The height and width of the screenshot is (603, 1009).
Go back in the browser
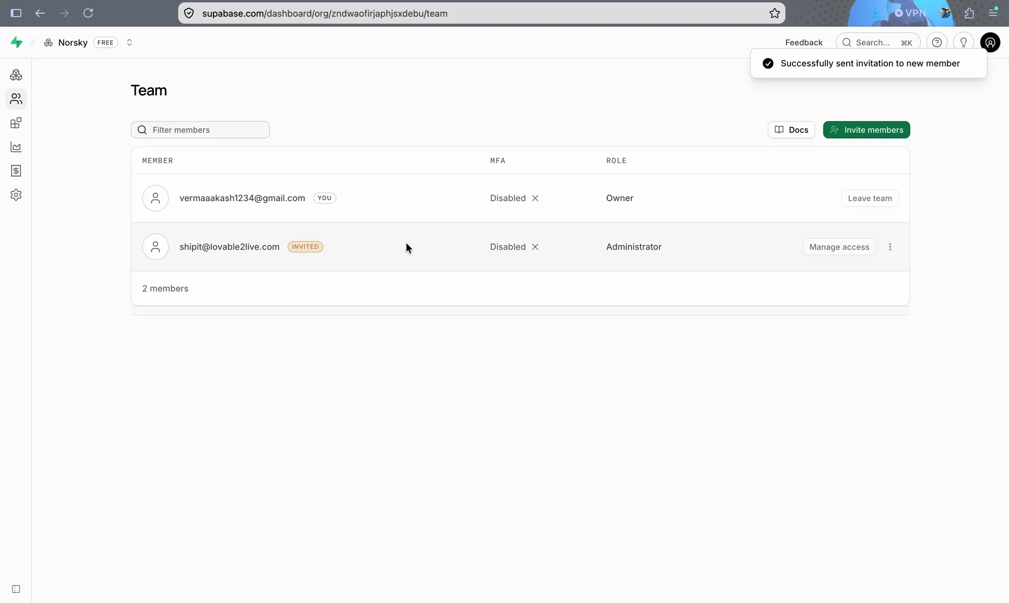(x=40, y=13)
